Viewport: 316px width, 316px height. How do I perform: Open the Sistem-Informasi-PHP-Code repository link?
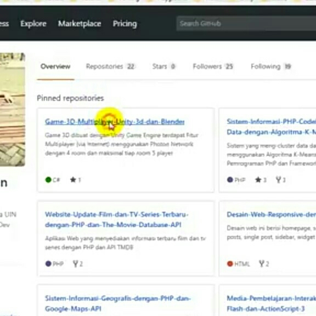coord(271,127)
